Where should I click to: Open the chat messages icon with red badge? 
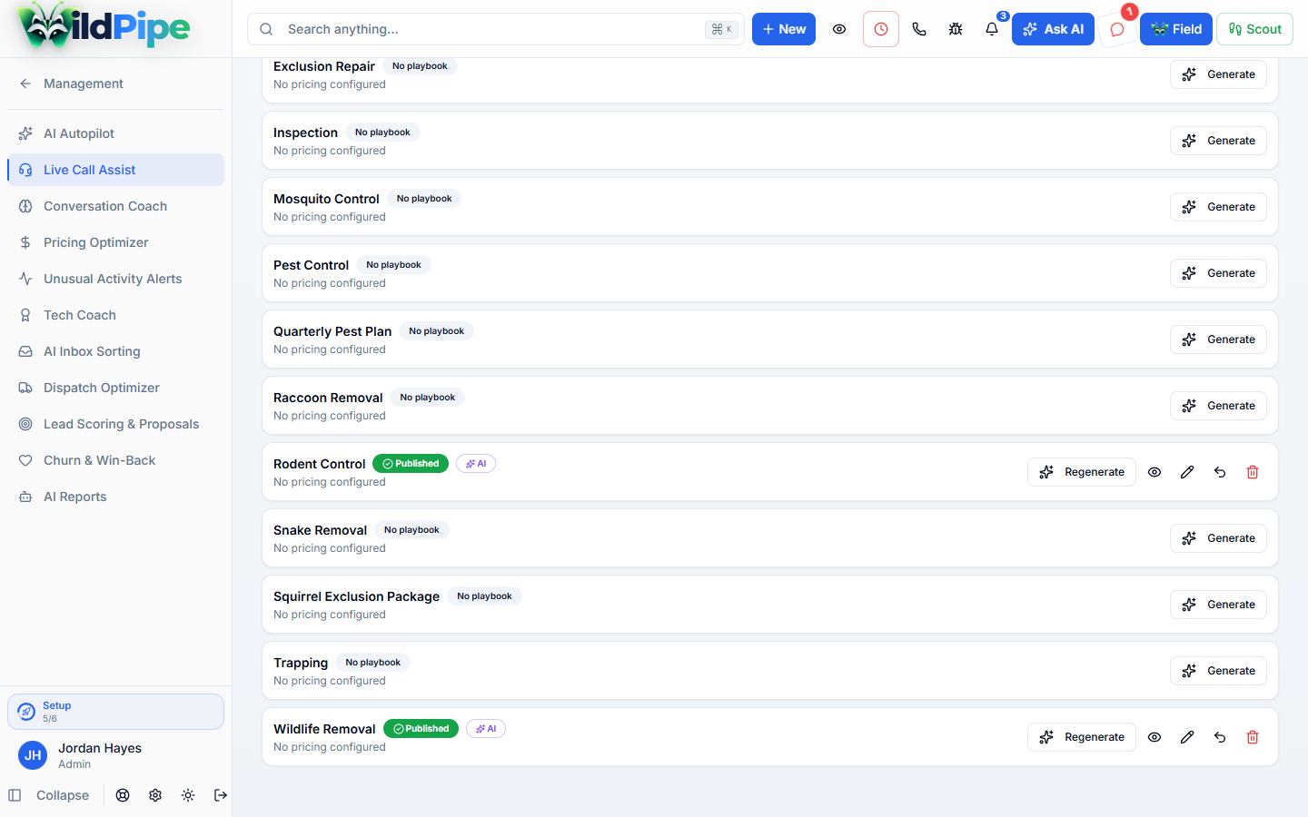coord(1117,29)
